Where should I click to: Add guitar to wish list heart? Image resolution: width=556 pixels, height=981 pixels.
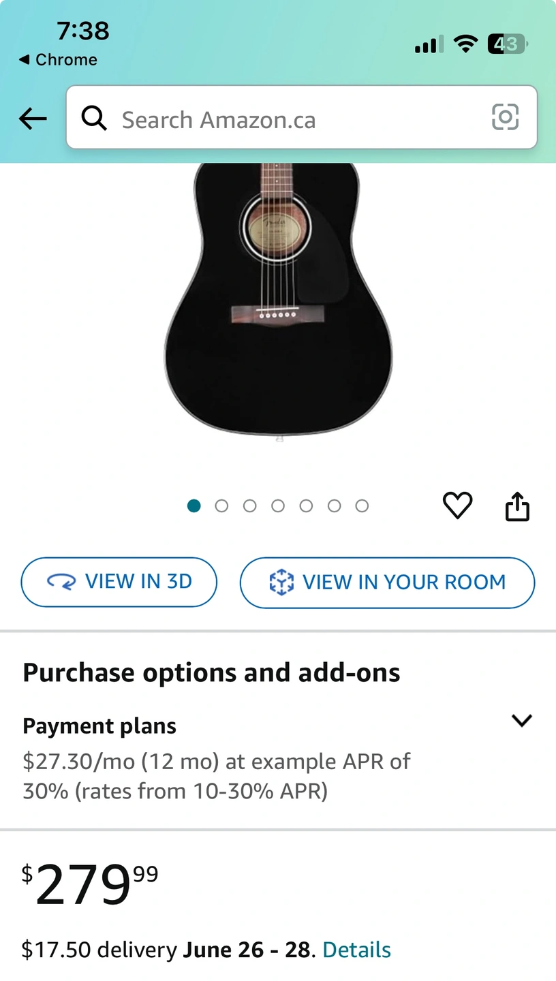(x=457, y=505)
